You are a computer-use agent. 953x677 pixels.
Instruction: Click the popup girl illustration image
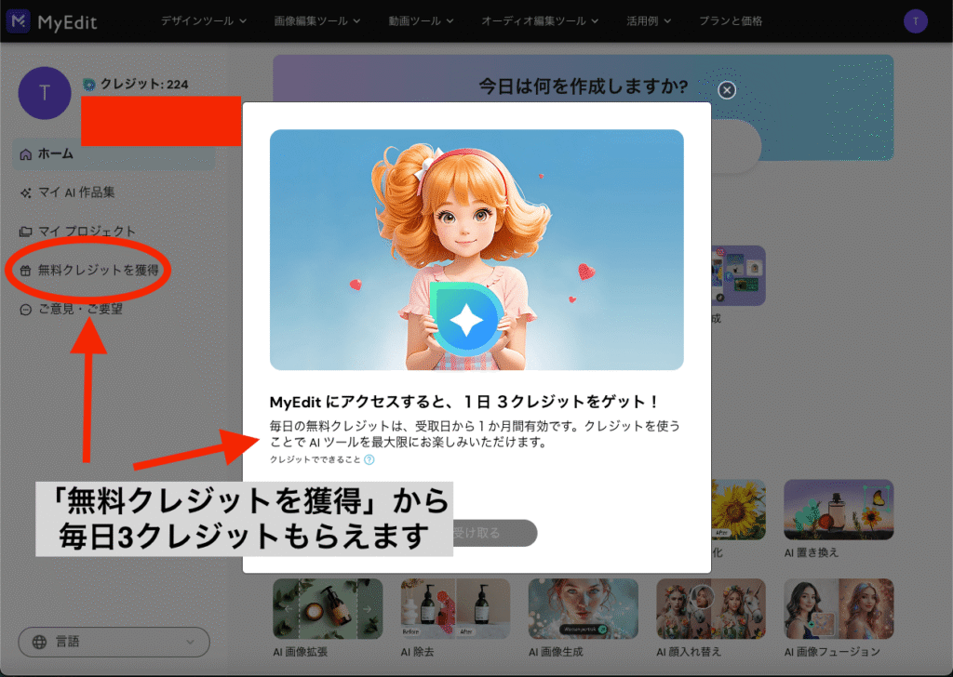(476, 249)
